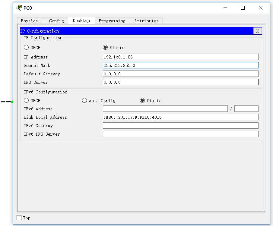
Task: Toggle the Top checkbox
Action: point(19,218)
